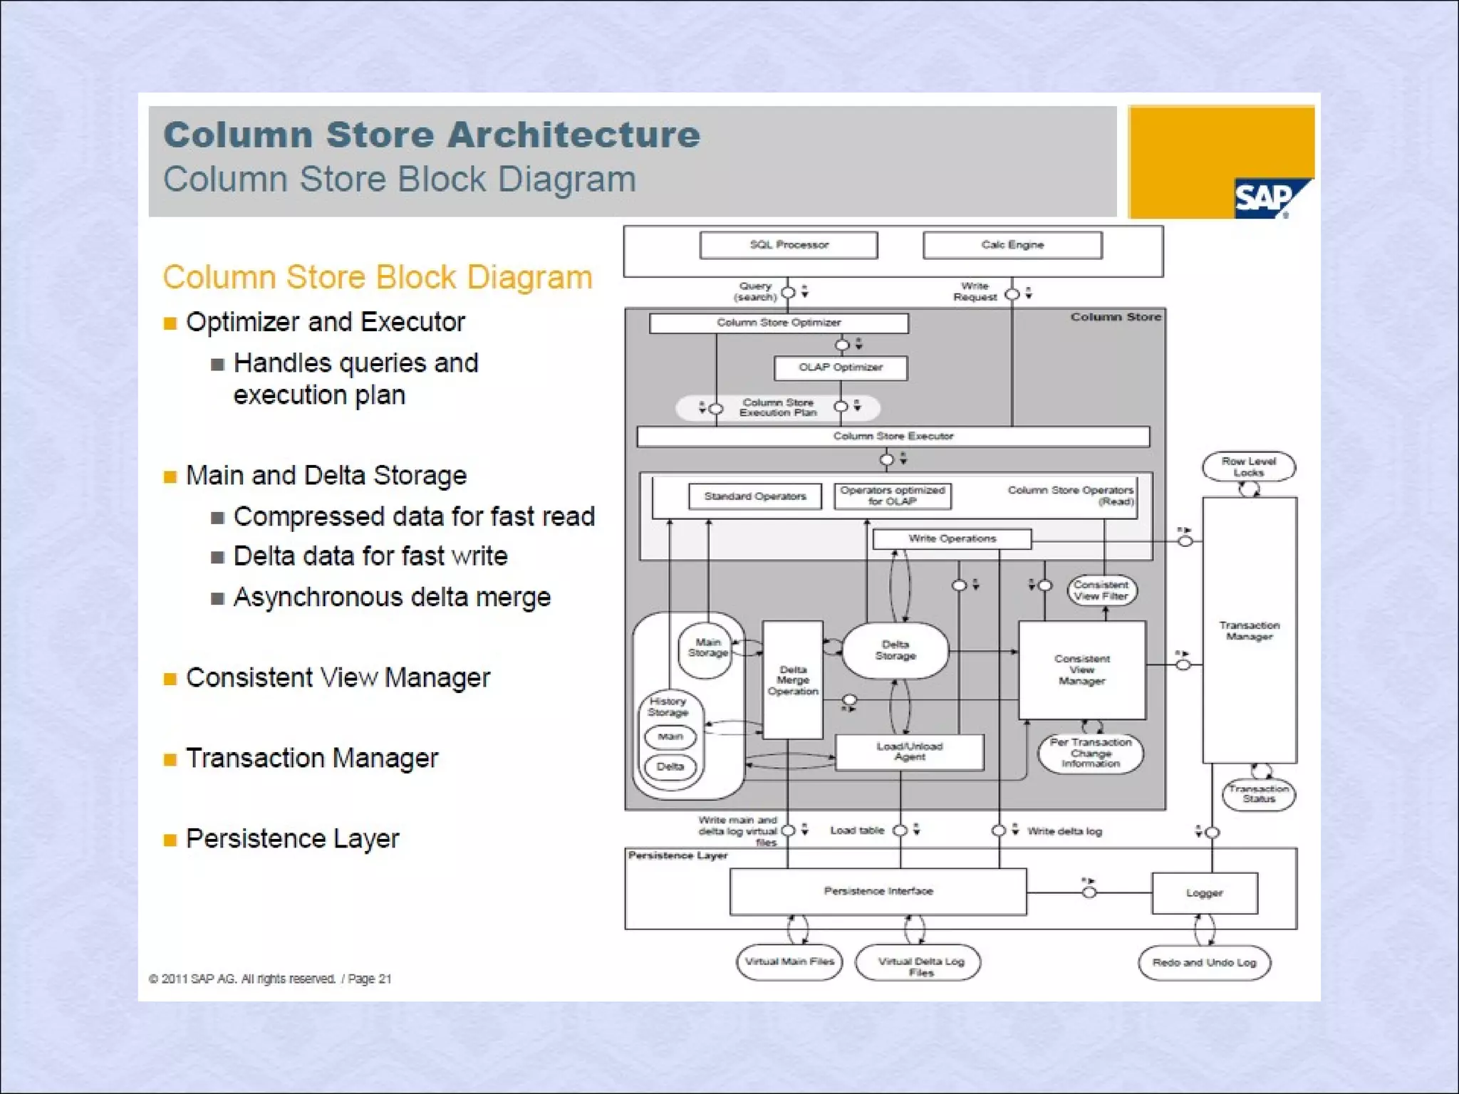Click the Write Operations box
This screenshot has height=1094, width=1459.
pyautogui.click(x=951, y=538)
